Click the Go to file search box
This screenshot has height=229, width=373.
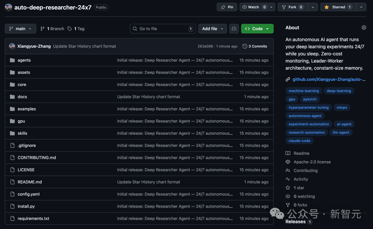[162, 29]
